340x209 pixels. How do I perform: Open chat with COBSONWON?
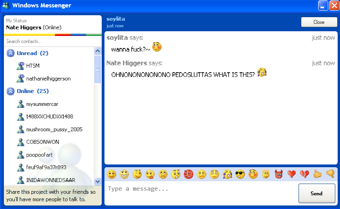(49, 142)
